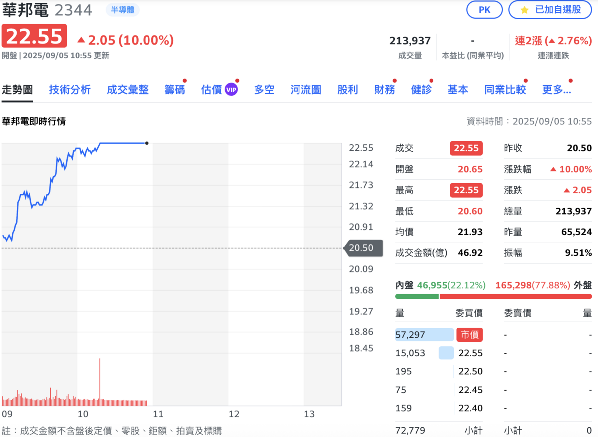The width and height of the screenshot is (598, 437).
Task: Click the red 外盤 ratio bar
Action: point(516,296)
